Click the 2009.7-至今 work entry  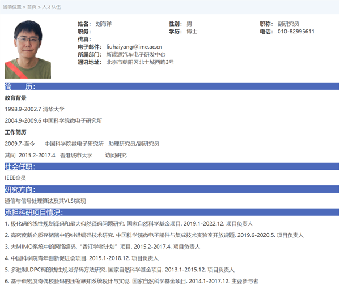(x=82, y=144)
